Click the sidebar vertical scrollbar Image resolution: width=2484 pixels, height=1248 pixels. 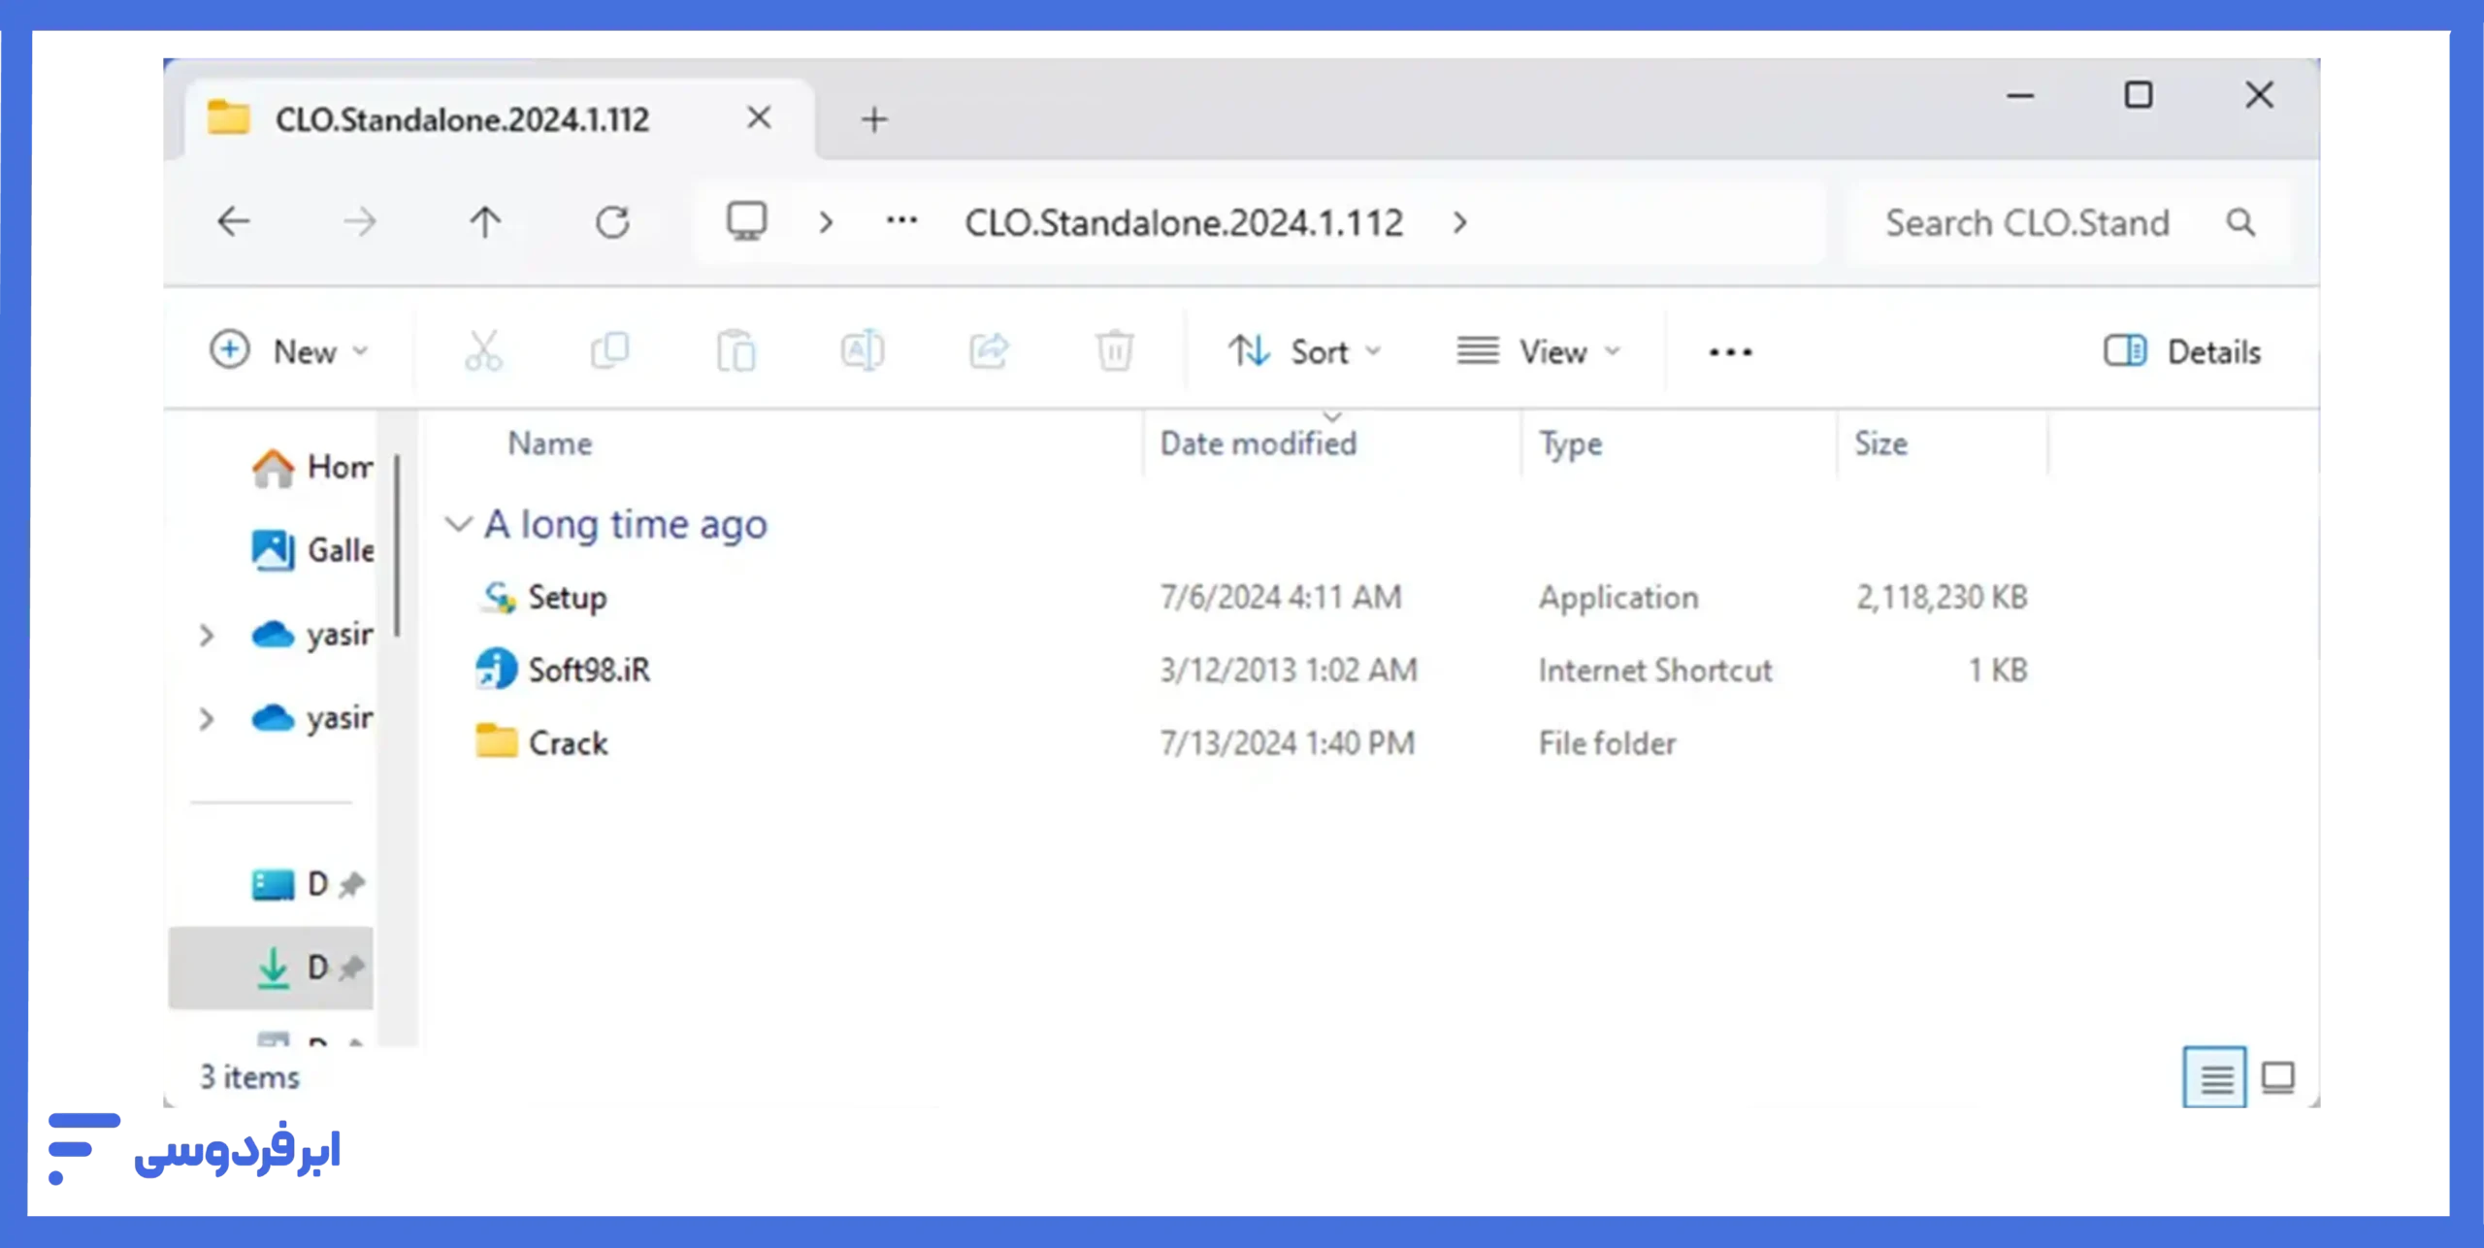397,546
